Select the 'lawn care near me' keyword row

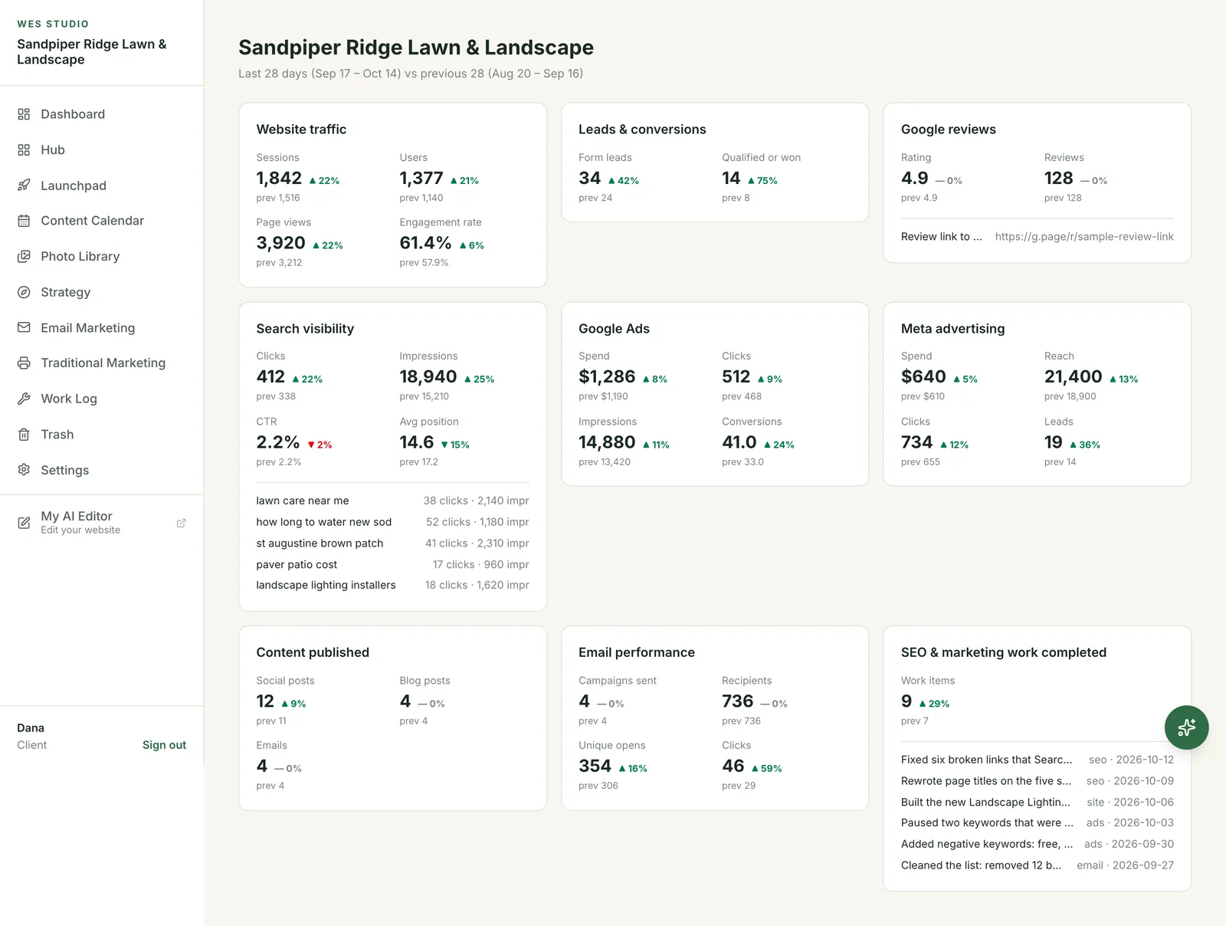pyautogui.click(x=392, y=501)
